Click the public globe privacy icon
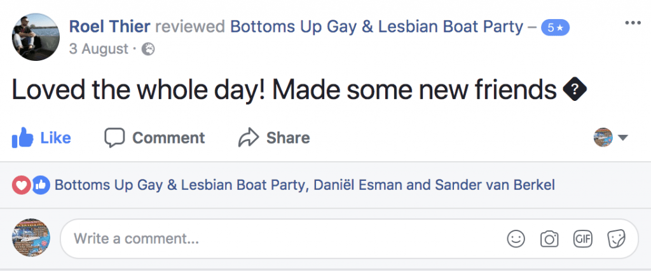651x271 pixels. [147, 49]
